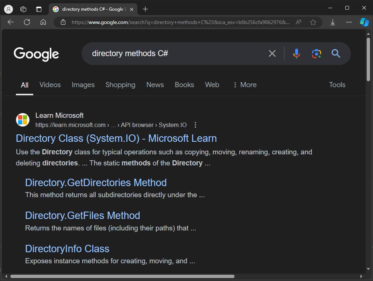Switch to the Books tab

click(184, 85)
